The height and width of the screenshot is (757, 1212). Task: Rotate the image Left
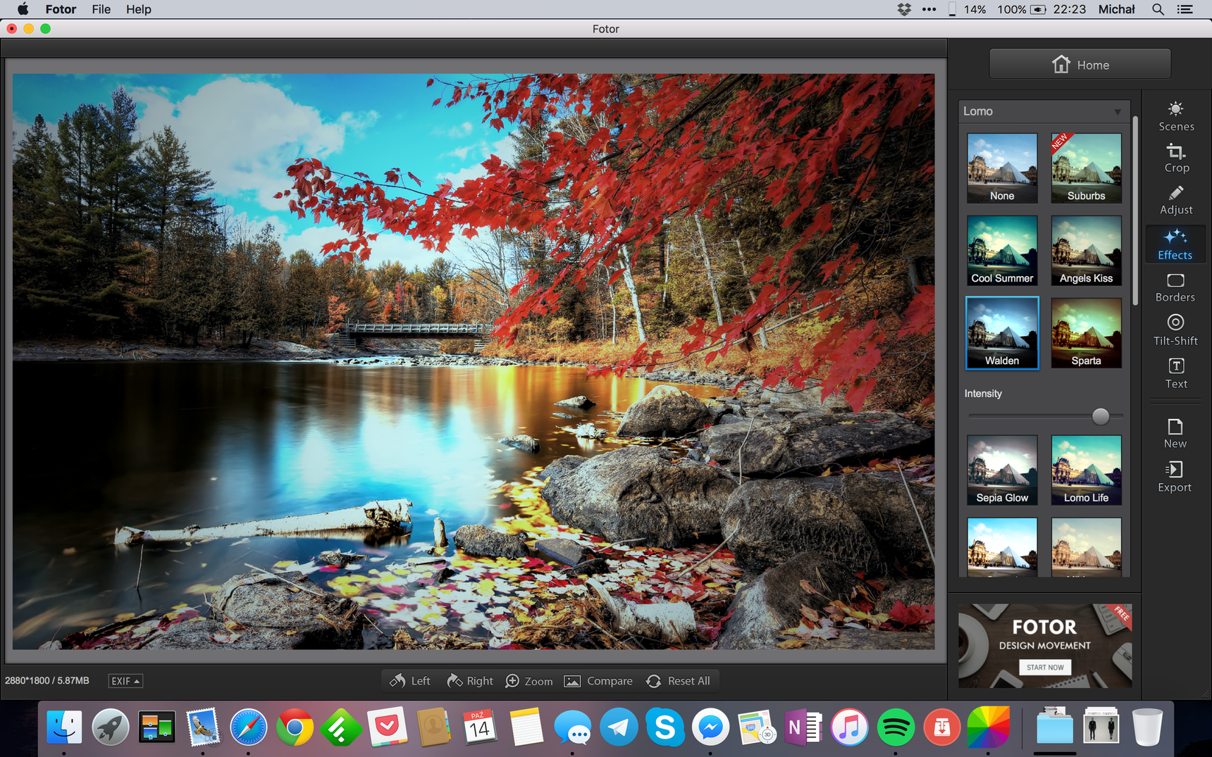[x=410, y=681]
